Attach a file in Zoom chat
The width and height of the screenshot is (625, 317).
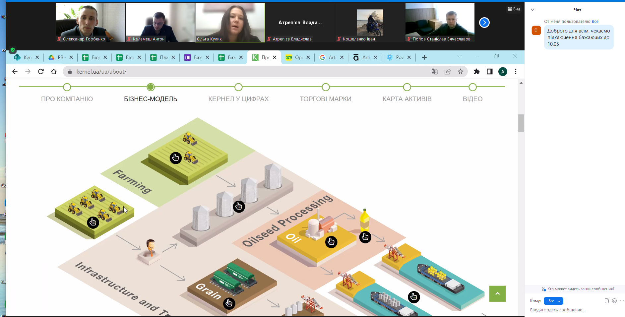(x=606, y=301)
